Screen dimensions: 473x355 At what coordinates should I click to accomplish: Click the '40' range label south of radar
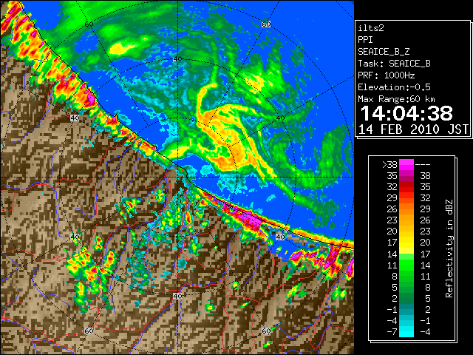pyautogui.click(x=177, y=296)
